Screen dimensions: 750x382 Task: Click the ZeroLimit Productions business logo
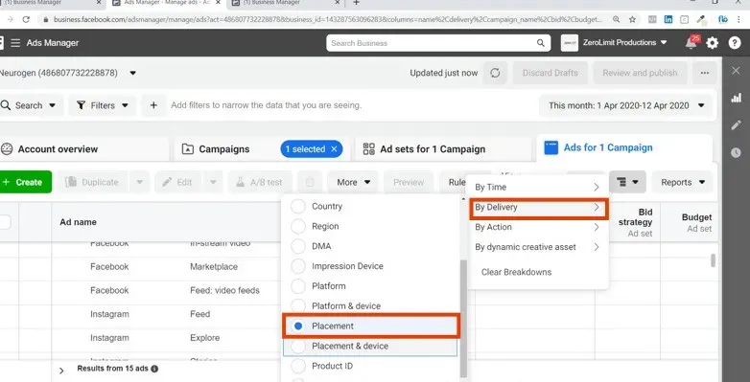coord(569,43)
